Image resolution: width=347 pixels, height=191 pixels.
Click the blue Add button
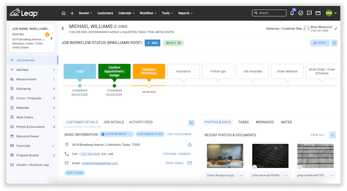(x=153, y=43)
